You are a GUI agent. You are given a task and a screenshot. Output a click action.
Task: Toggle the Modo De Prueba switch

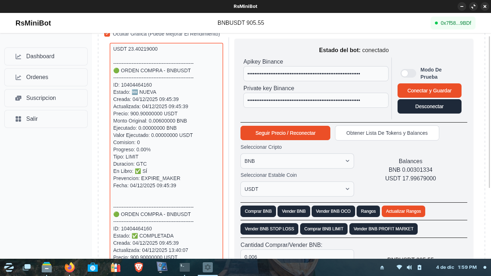tap(408, 73)
